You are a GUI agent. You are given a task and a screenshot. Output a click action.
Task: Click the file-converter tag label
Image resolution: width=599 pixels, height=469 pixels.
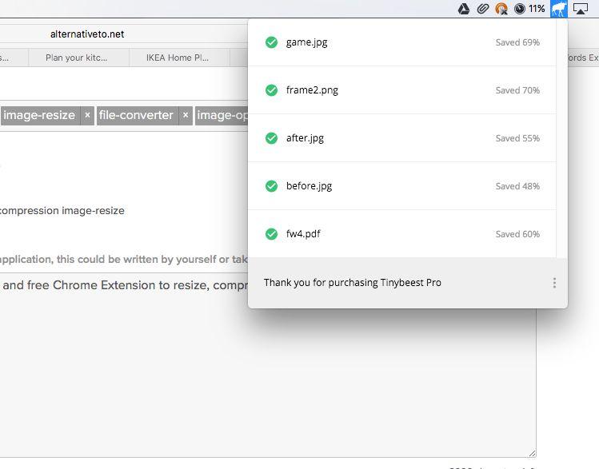[136, 115]
